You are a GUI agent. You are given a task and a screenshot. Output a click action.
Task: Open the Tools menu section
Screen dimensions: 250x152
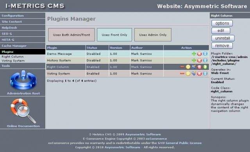tap(23, 66)
